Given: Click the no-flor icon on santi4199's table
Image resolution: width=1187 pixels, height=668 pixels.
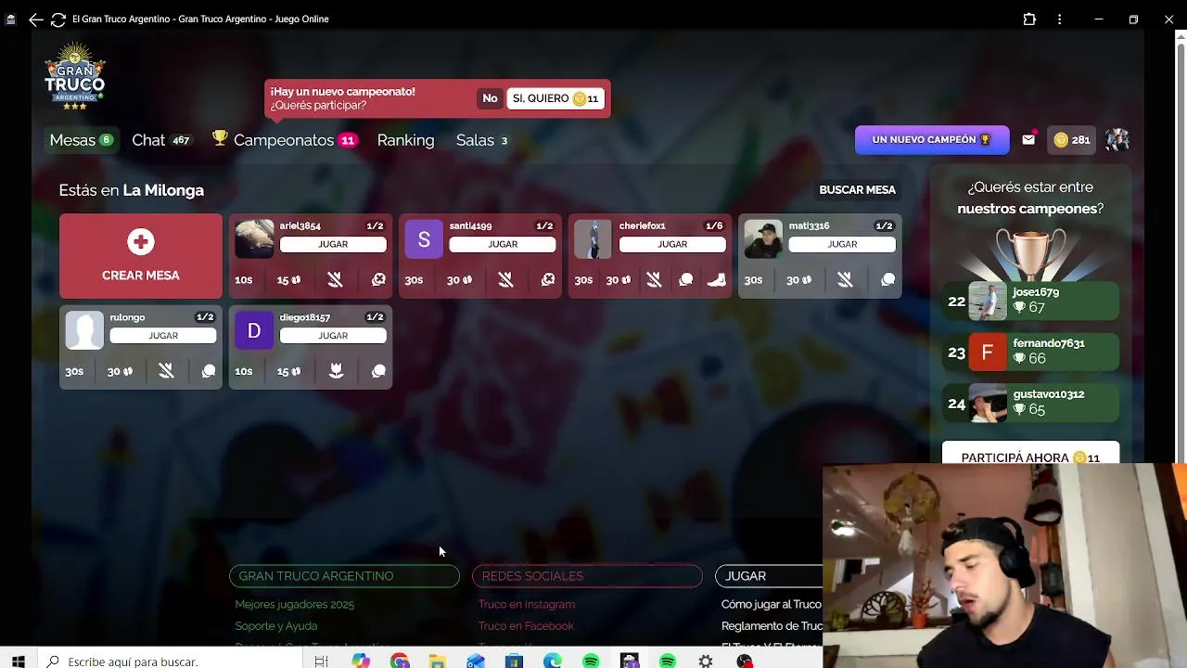Looking at the screenshot, I should point(505,279).
